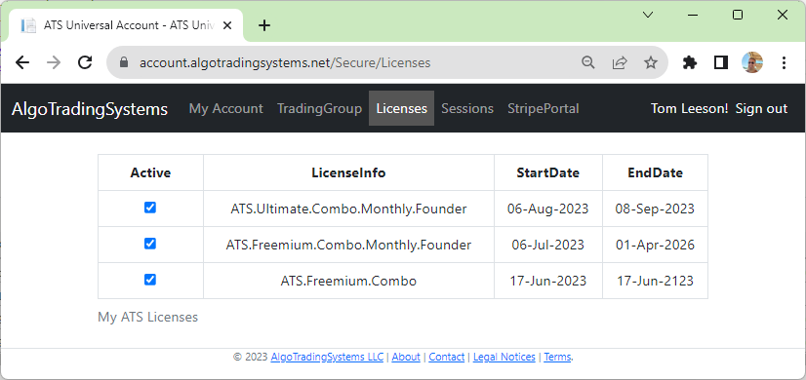Click start date 17-Jun-2023
The width and height of the screenshot is (806, 380).
tap(548, 281)
